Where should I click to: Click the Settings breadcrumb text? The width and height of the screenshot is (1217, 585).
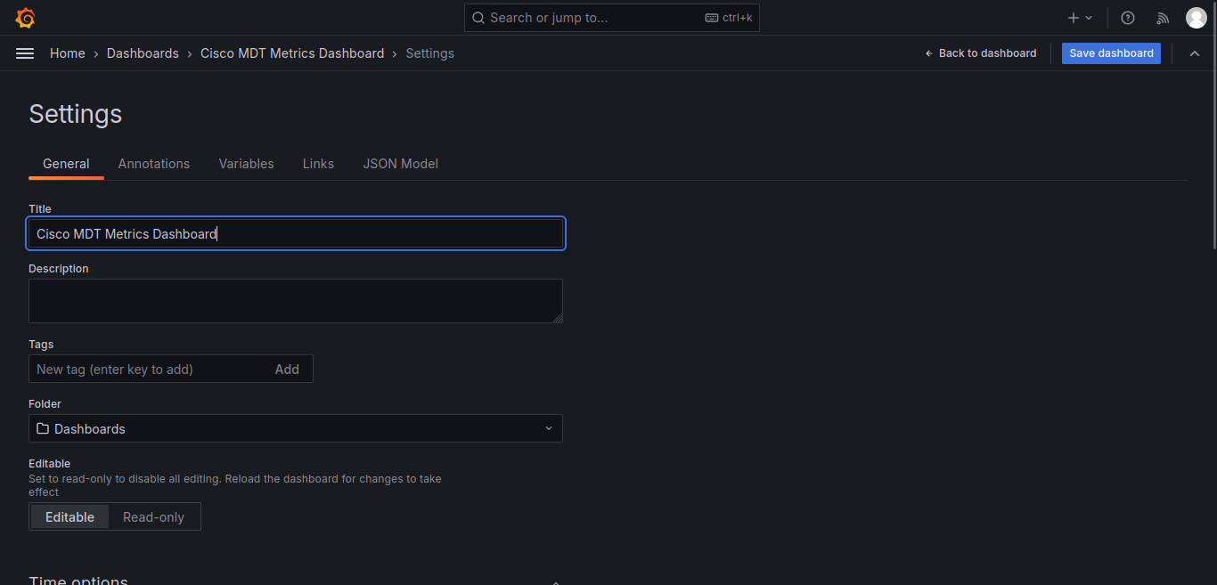click(430, 53)
